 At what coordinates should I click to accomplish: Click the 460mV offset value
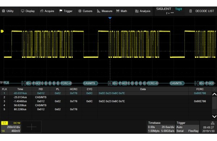[x=16, y=131]
